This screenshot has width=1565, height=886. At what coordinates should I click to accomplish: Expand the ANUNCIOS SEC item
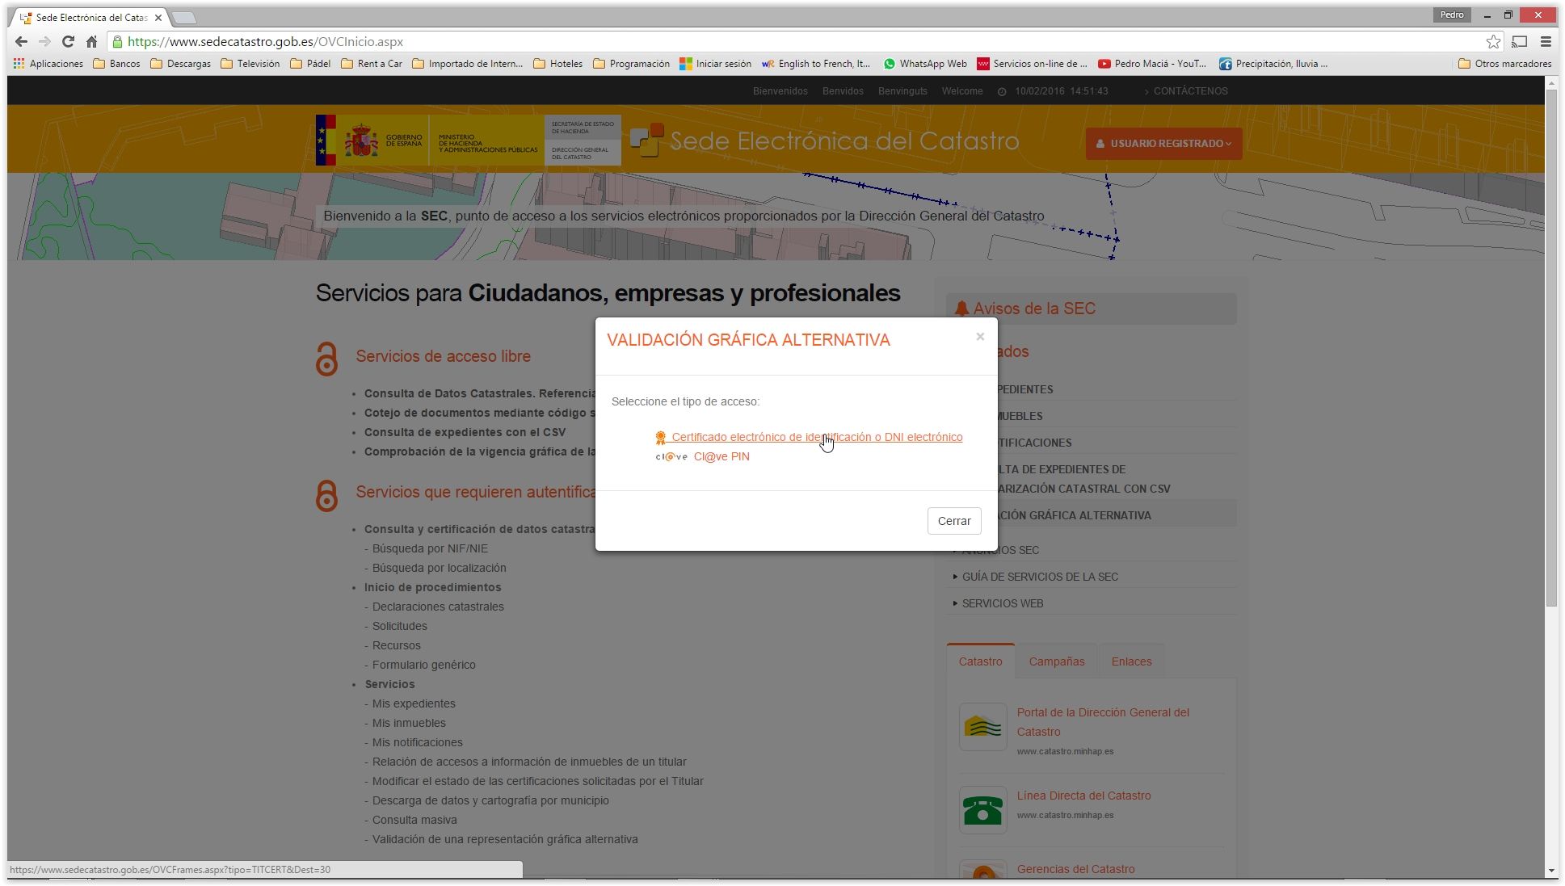999,550
